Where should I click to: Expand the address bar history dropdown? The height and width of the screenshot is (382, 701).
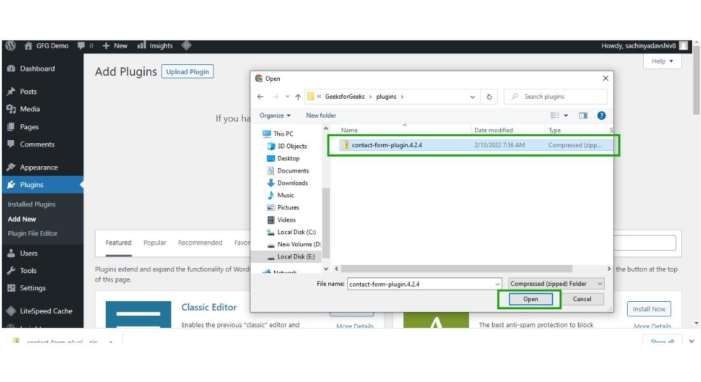point(473,97)
